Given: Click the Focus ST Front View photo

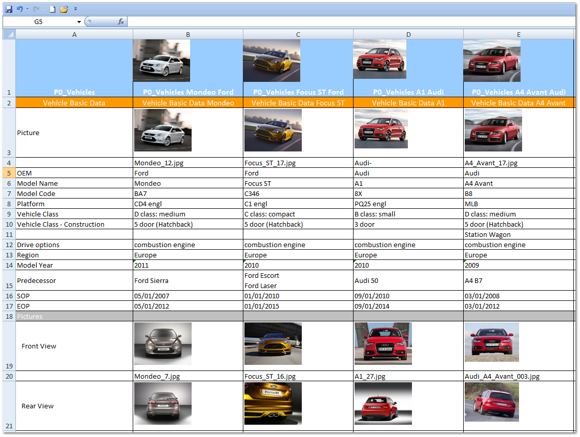Looking at the screenshot, I should 273,343.
